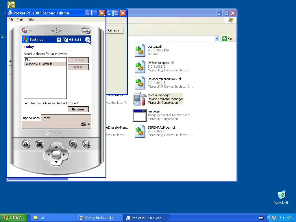
Task: Click the Calendar hardware button
Action: pos(39,145)
